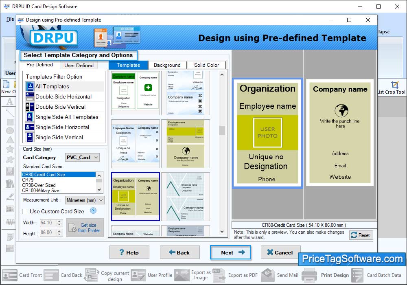Select the library books tool in left toolbar
The width and height of the screenshot is (407, 285).
tap(10, 184)
